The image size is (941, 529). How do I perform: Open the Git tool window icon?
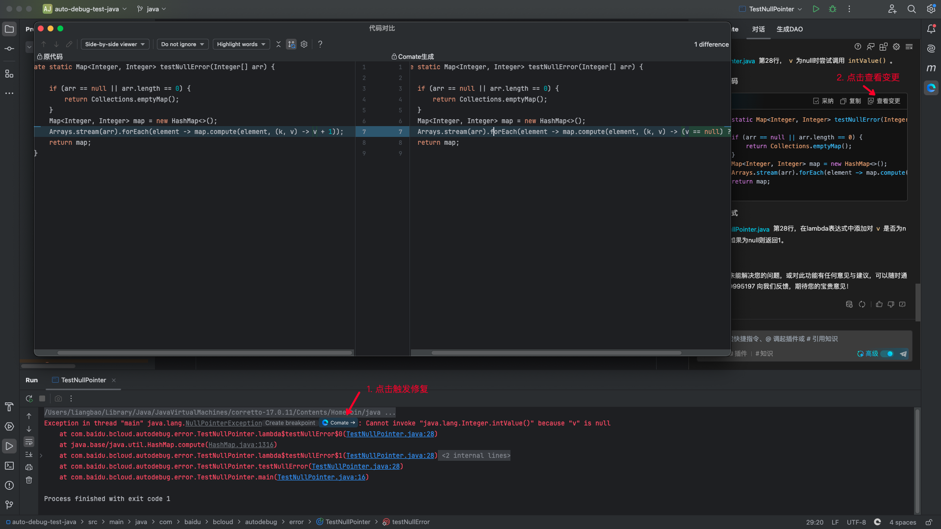9,504
